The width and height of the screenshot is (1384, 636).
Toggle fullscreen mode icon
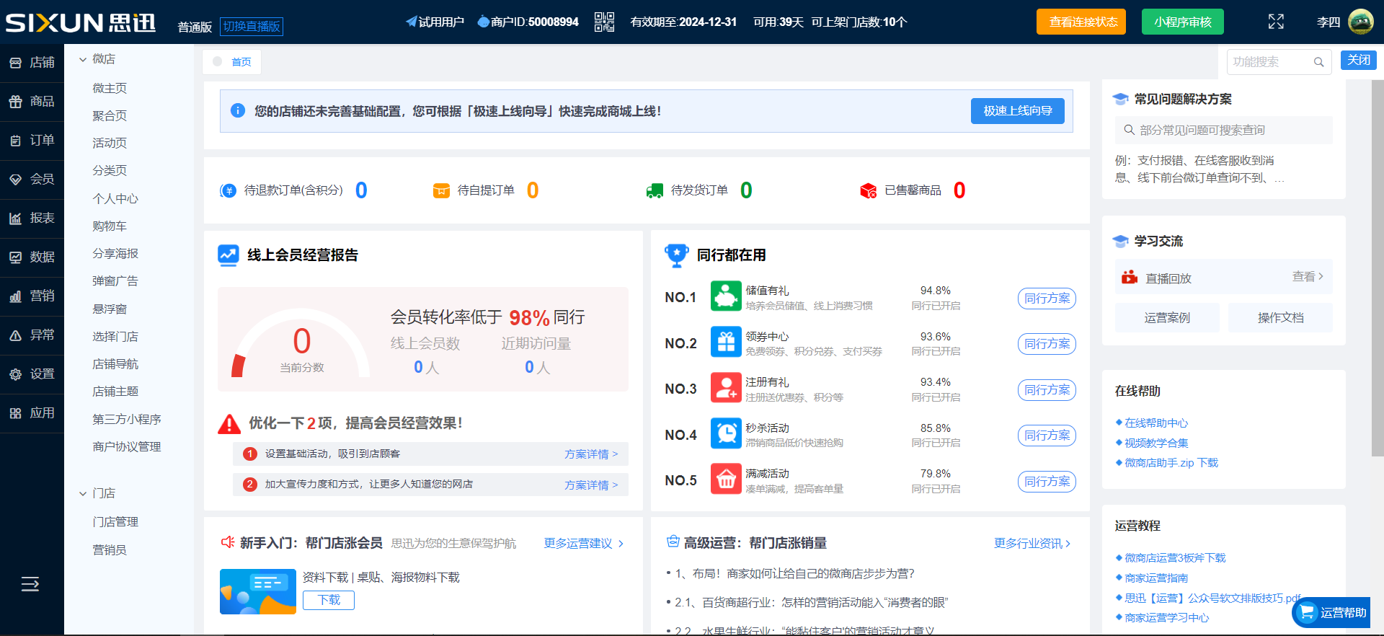1276,22
